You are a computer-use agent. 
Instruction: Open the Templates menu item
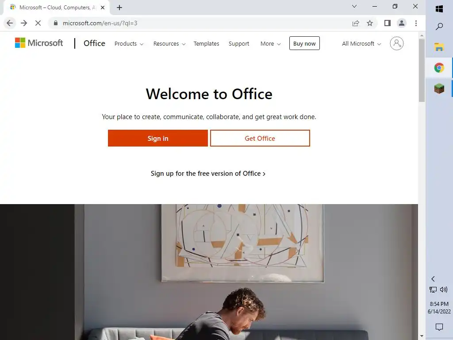(206, 44)
